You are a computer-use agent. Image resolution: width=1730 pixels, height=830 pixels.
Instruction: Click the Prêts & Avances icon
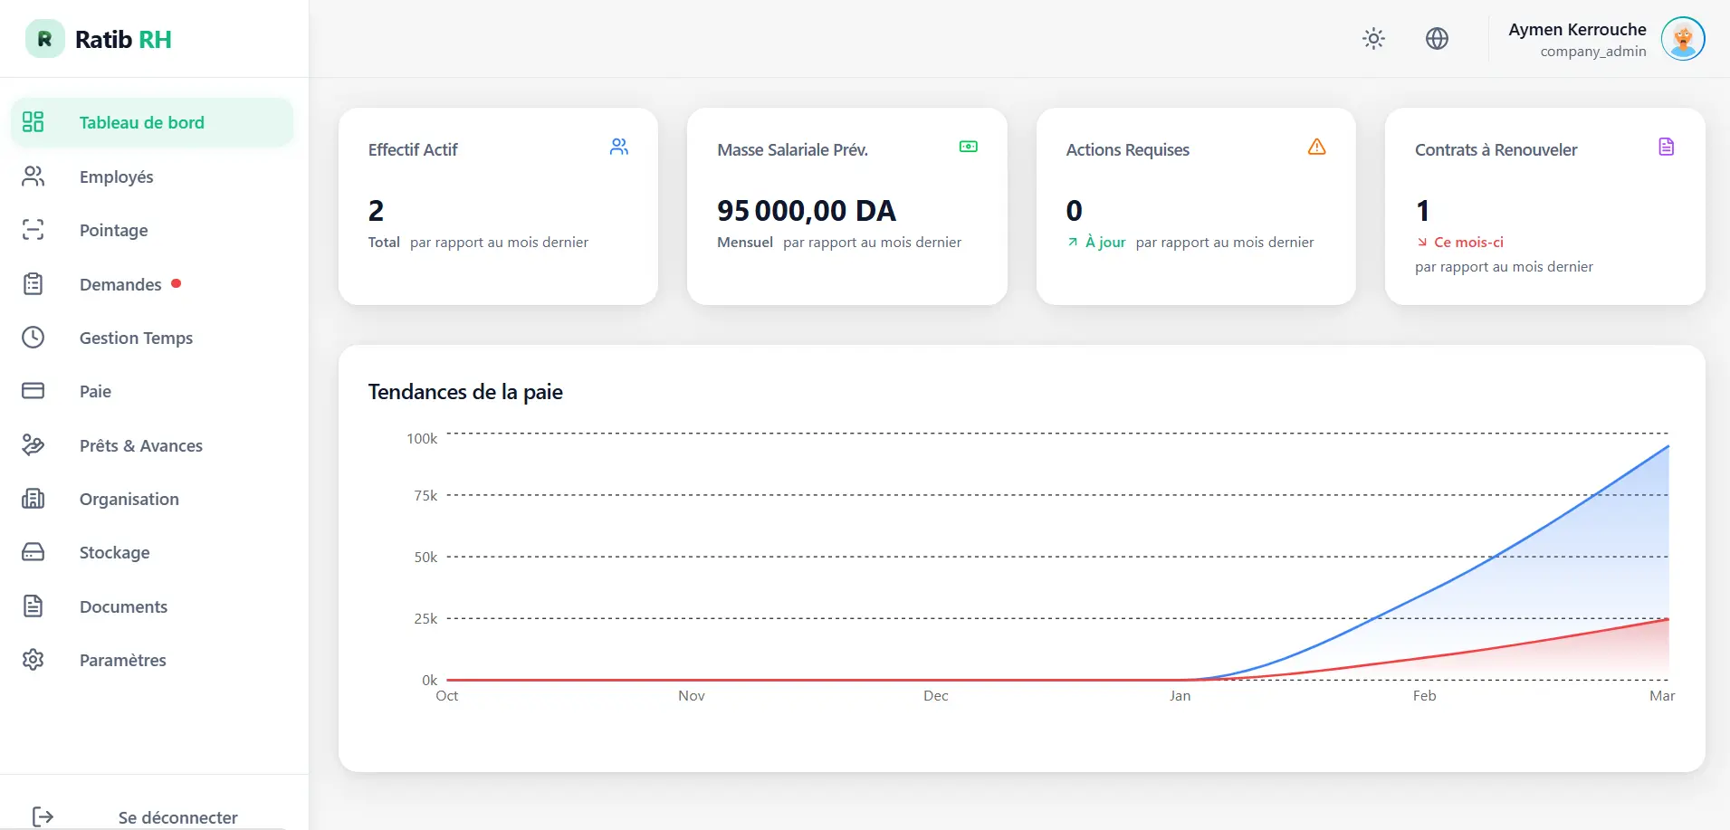click(33, 444)
